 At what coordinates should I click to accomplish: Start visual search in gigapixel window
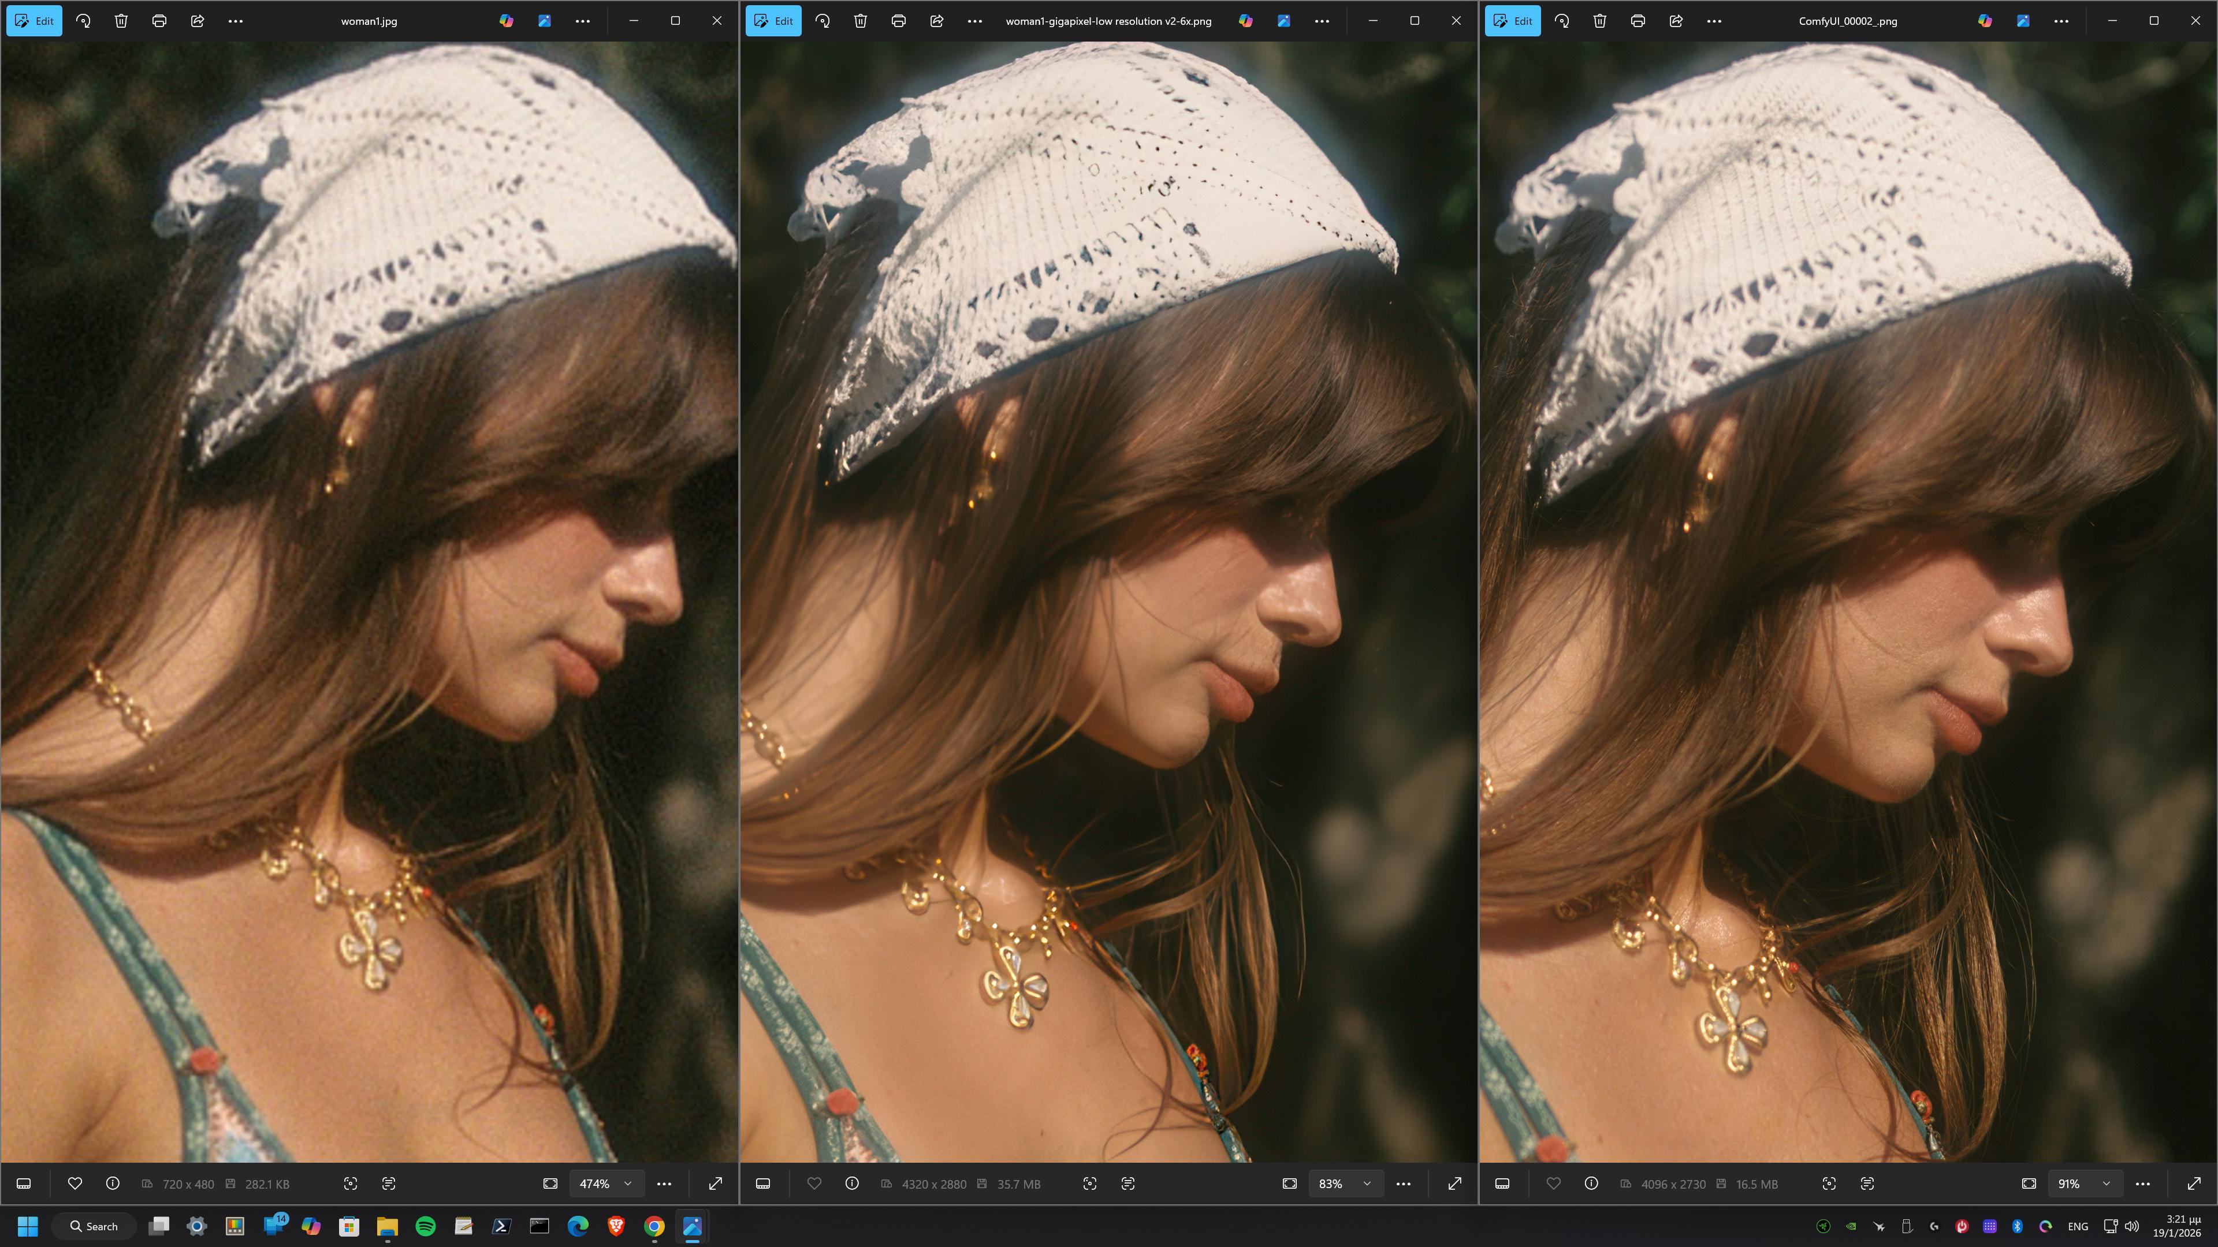(1090, 1183)
